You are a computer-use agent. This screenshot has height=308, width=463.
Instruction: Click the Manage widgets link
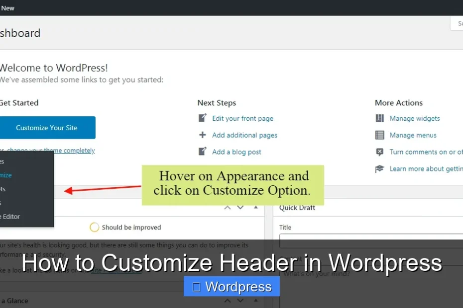(x=415, y=119)
